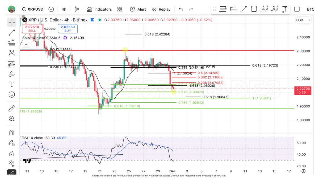This screenshot has height=179, width=319.
Task: Click the 1 (1.95981) green level label
Action: click(x=262, y=98)
